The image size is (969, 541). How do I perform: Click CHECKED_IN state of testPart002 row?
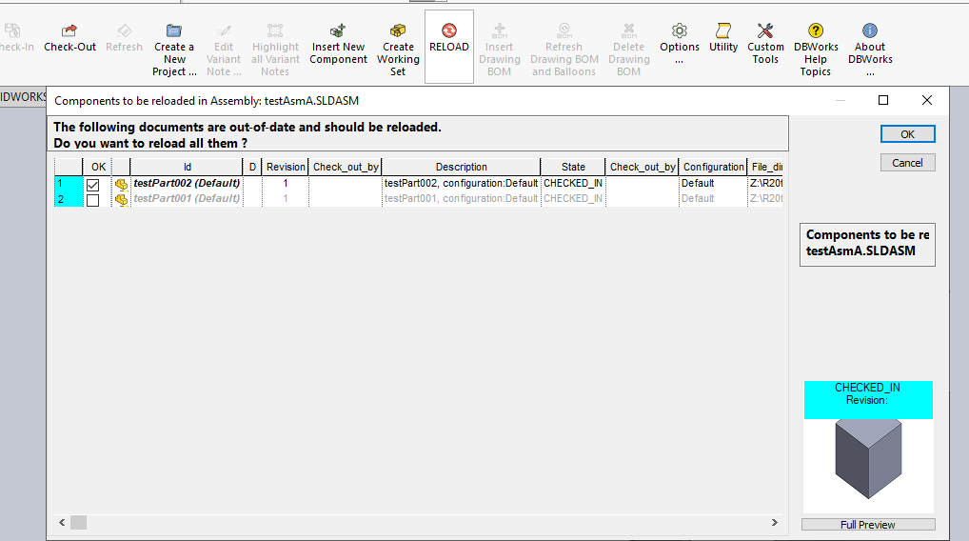[573, 183]
